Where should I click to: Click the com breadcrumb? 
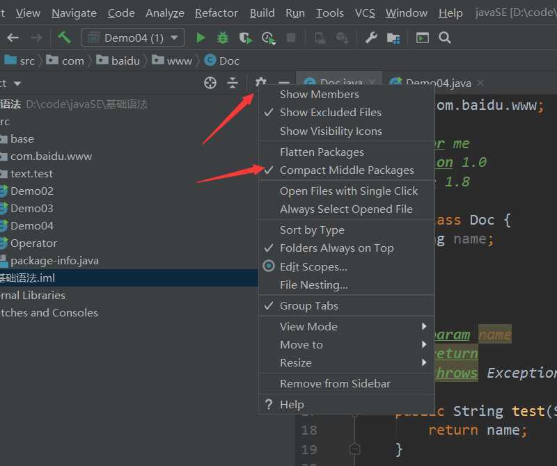click(65, 61)
